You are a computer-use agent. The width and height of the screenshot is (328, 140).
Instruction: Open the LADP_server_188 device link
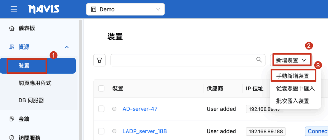(144, 131)
